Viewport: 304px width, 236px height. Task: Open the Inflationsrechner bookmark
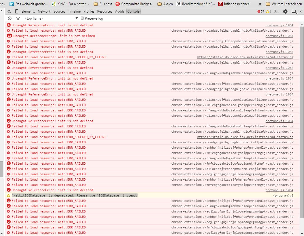click(234, 4)
